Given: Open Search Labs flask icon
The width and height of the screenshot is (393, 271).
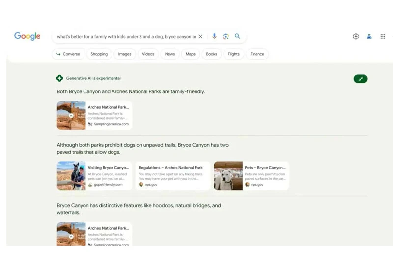Looking at the screenshot, I should coord(369,37).
